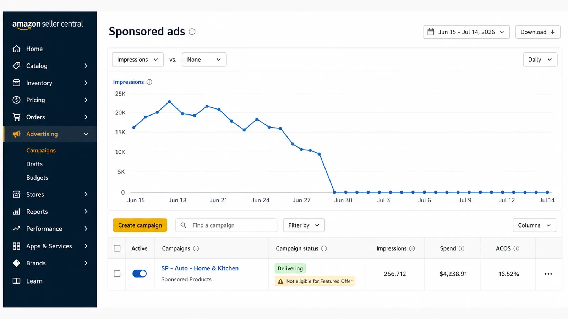Check the SP - Auto campaign row checkbox
This screenshot has width=568, height=319.
click(x=117, y=274)
